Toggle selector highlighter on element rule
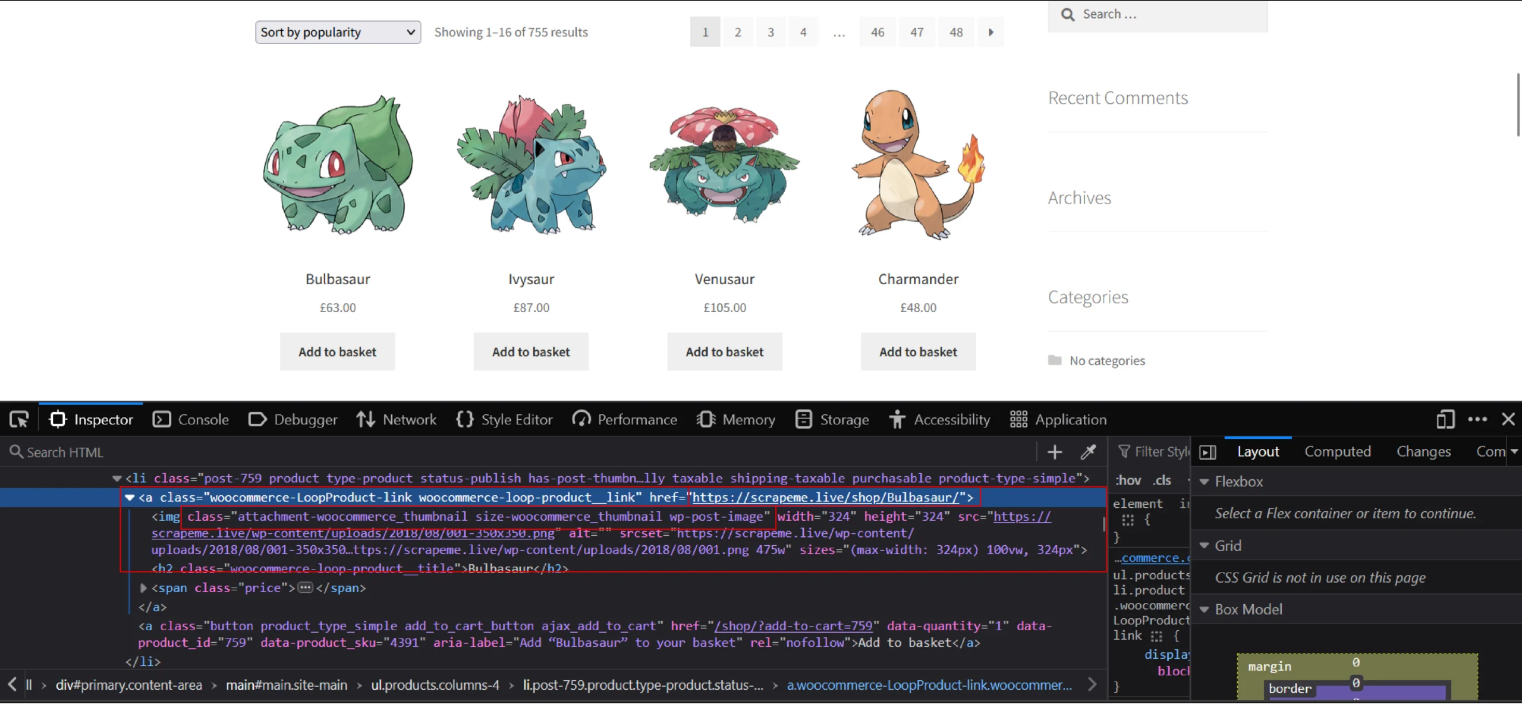The width and height of the screenshot is (1522, 704). coord(1128,520)
